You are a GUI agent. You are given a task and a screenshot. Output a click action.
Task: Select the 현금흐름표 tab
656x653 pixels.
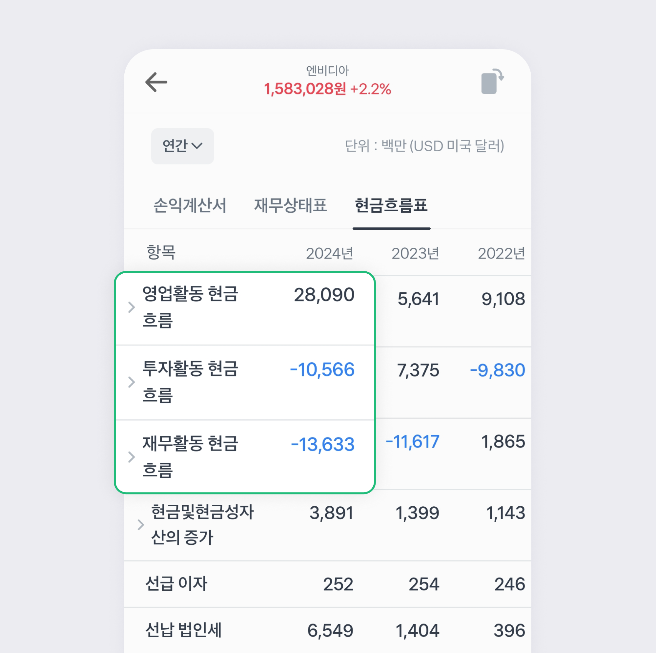coord(392,205)
